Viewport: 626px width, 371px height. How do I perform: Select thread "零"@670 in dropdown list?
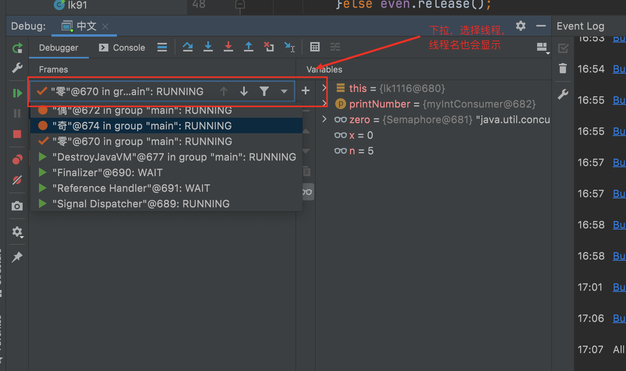tap(166, 141)
